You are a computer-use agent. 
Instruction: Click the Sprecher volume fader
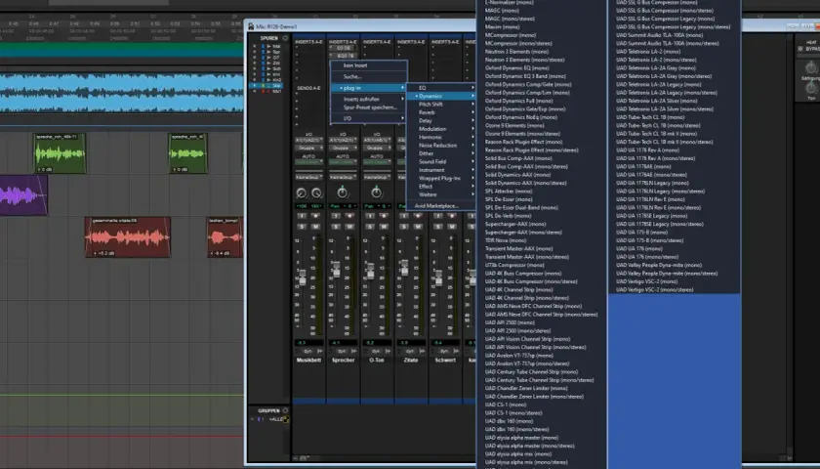pyautogui.click(x=336, y=270)
